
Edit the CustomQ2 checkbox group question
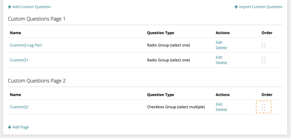[219, 104]
